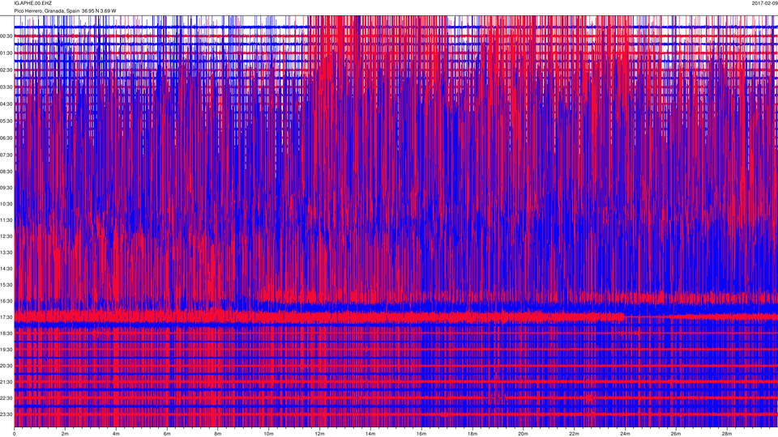
Task: Click the '18:30' time axis label
Action: [x=6, y=333]
